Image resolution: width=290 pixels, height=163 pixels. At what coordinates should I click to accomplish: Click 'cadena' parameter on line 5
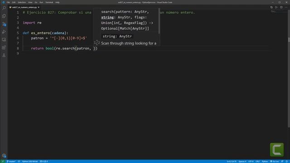pos(58,33)
